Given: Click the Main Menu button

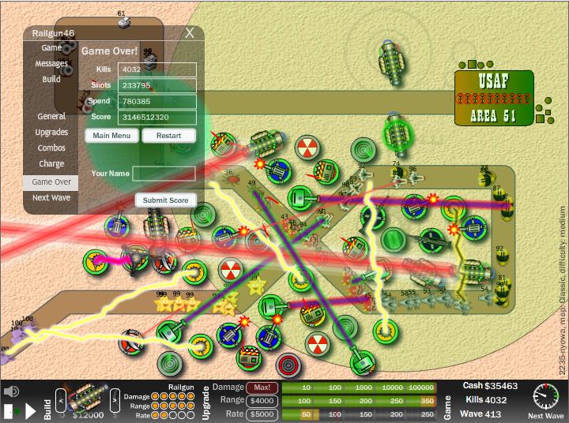Looking at the screenshot, I should [111, 136].
